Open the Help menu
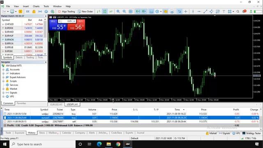 pyautogui.click(x=68, y=6)
